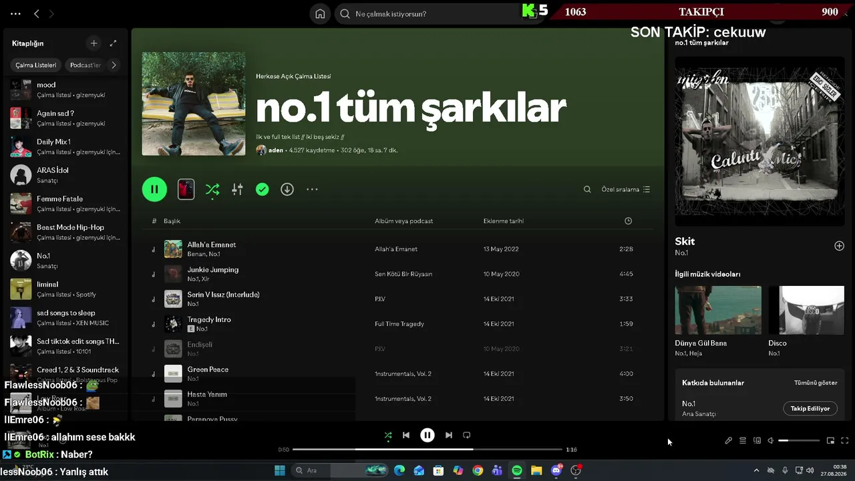Open the lyrics microphone icon
This screenshot has width=855, height=481.
click(x=729, y=440)
